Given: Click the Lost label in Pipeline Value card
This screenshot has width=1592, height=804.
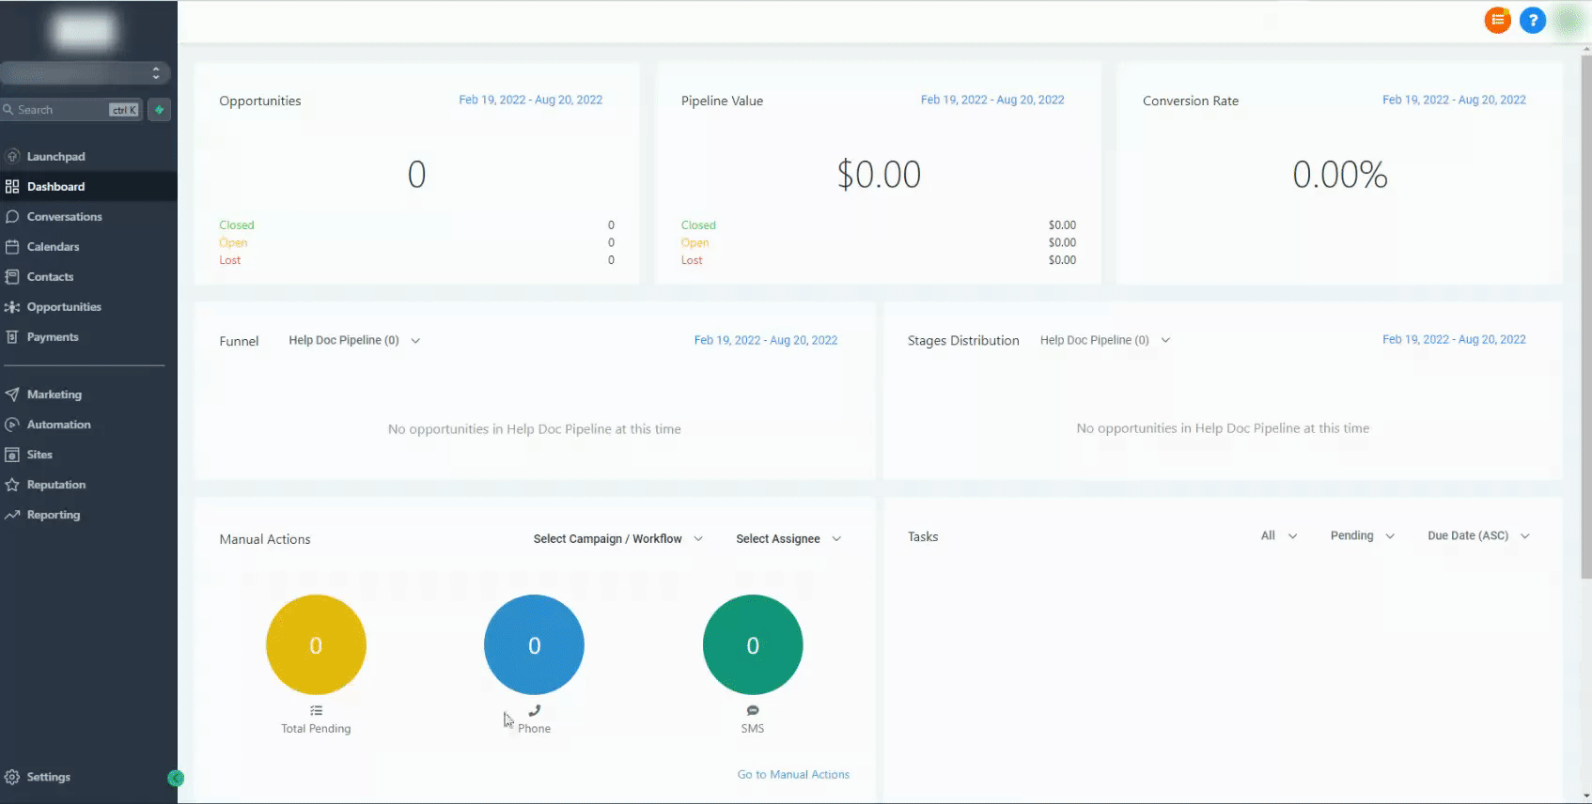Looking at the screenshot, I should tap(692, 260).
